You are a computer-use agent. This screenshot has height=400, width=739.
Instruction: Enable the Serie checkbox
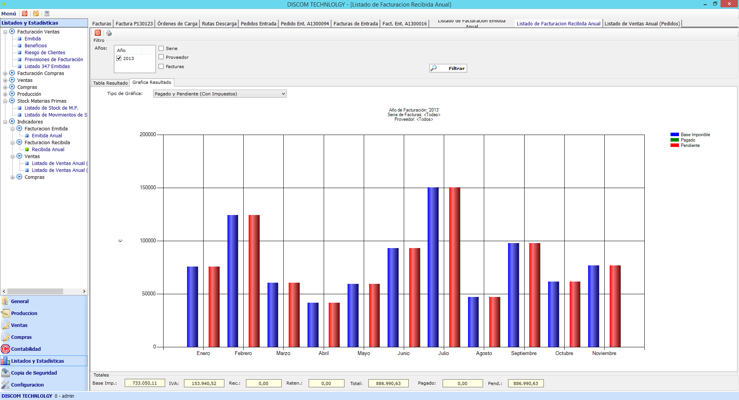161,48
